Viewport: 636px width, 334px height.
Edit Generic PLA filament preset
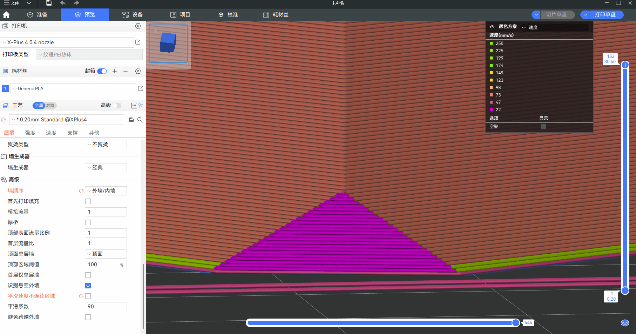point(141,88)
